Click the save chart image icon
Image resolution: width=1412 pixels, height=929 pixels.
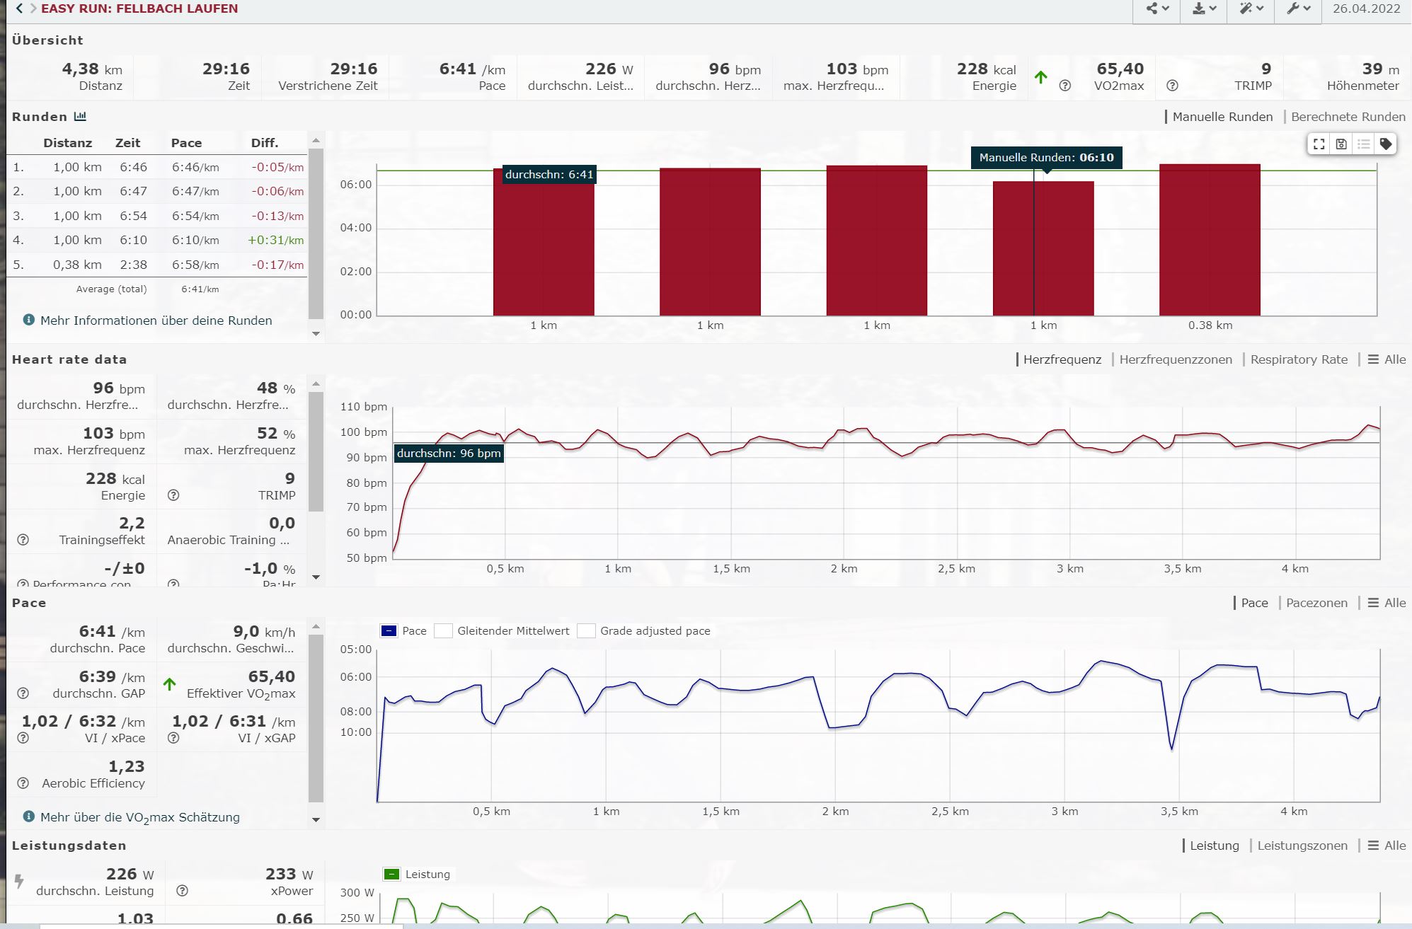(x=1341, y=144)
